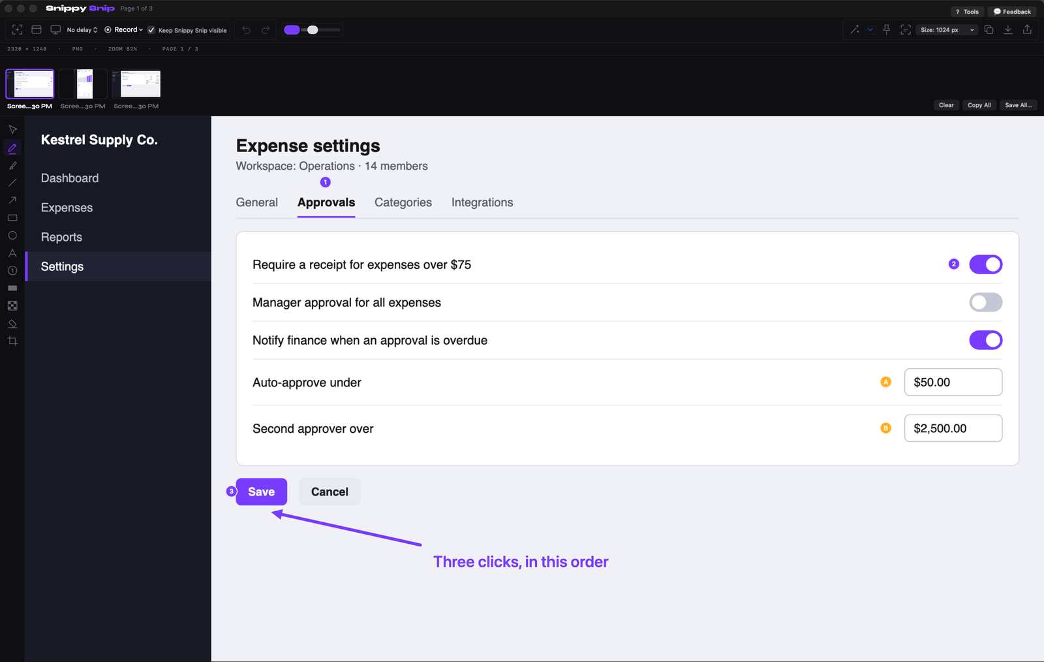Expand the blue chevron next to magic wand
The image size is (1044, 662).
click(870, 30)
